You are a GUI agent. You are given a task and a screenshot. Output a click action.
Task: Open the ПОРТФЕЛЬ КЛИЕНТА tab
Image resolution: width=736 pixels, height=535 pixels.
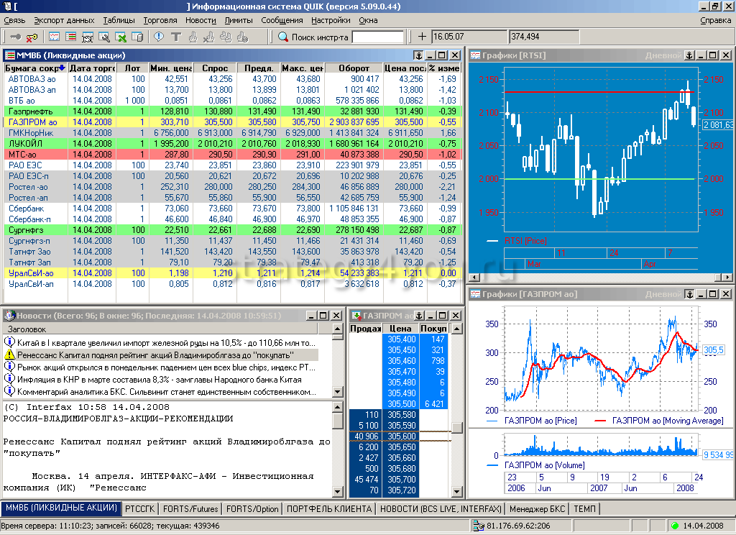pos(329,508)
